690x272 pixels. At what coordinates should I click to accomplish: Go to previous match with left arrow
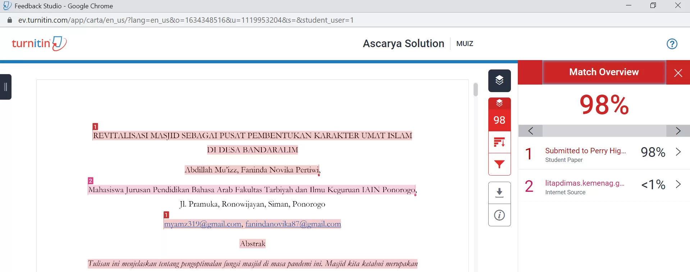[530, 131]
